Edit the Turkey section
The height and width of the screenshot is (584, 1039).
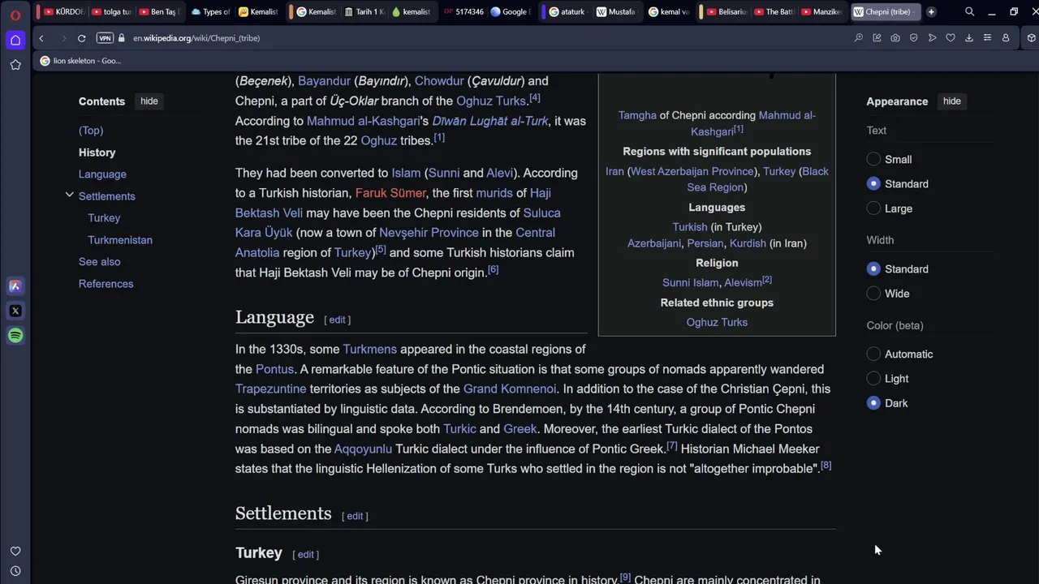[306, 555]
